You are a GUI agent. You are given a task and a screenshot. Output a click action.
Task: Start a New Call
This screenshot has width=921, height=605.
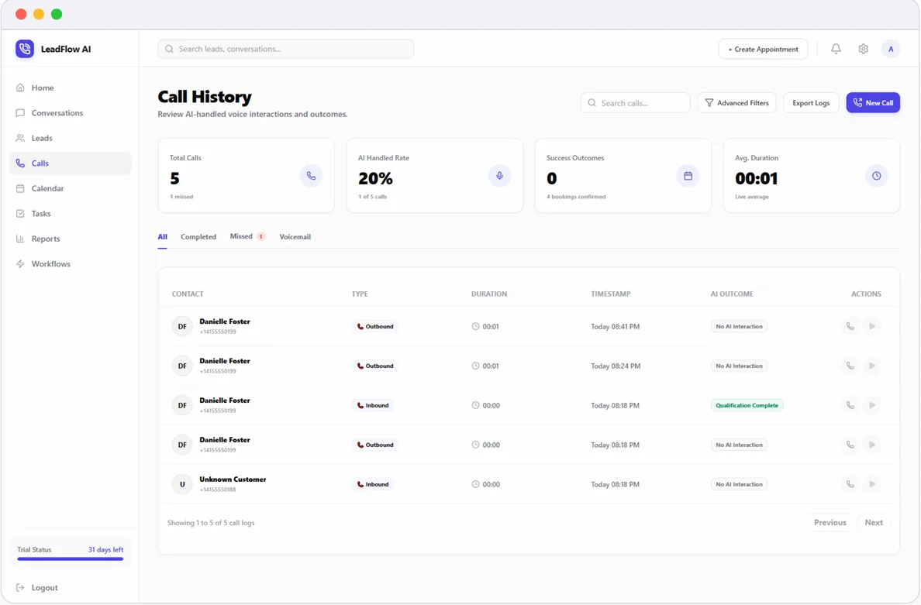tap(873, 103)
